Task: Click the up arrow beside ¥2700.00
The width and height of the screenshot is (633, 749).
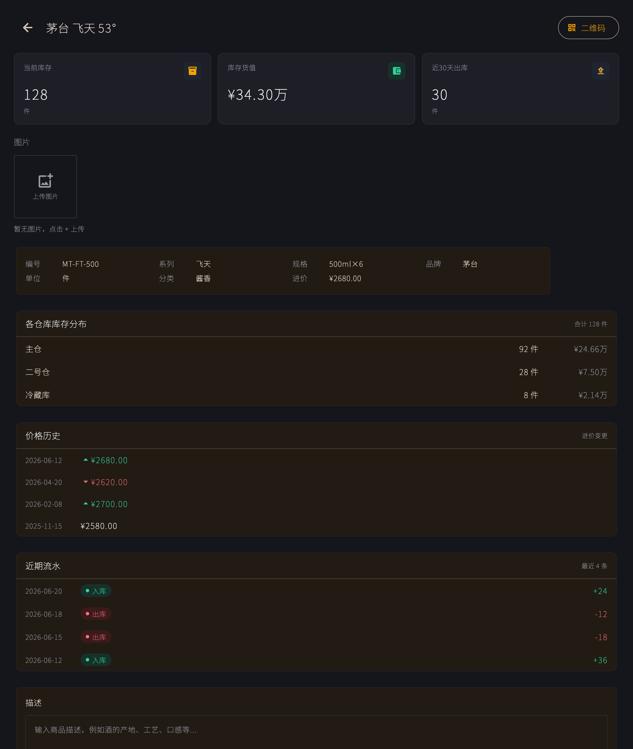Action: click(86, 504)
